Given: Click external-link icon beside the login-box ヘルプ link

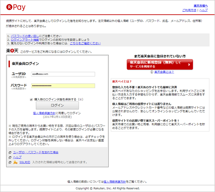Looking at the screenshot, I should [x=10, y=157].
